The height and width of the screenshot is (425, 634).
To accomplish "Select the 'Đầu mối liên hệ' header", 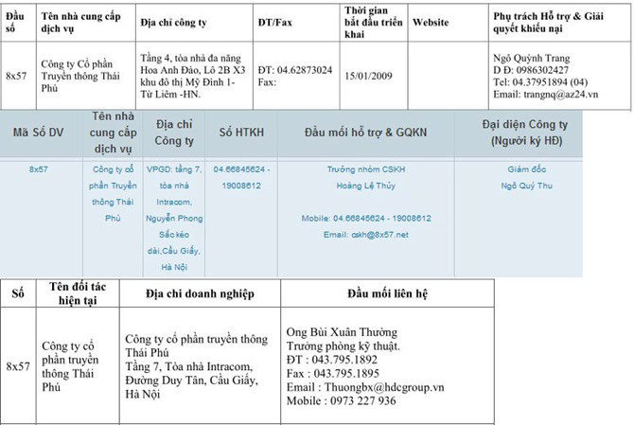I will 387,293.
